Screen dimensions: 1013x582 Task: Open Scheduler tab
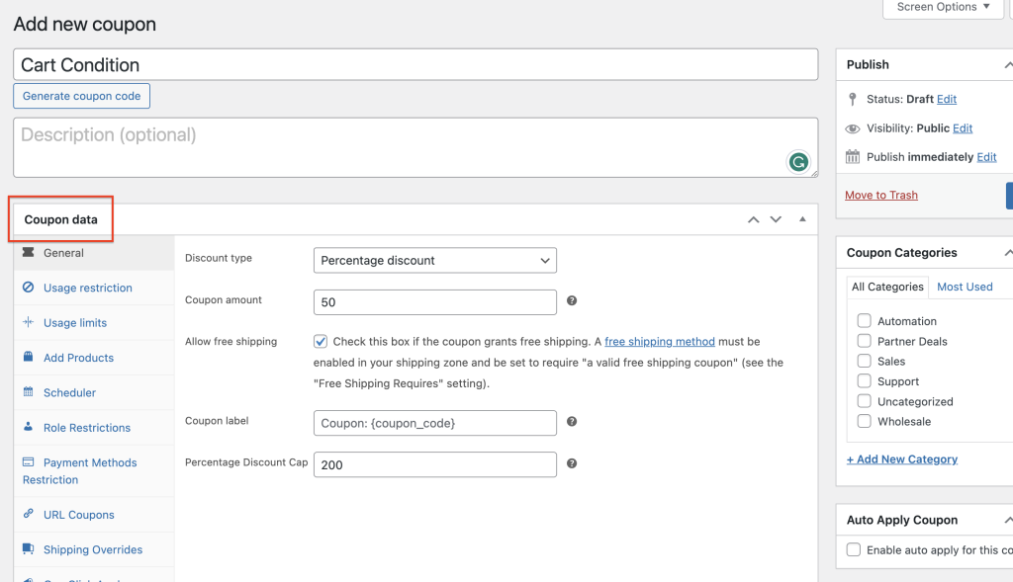click(94, 392)
